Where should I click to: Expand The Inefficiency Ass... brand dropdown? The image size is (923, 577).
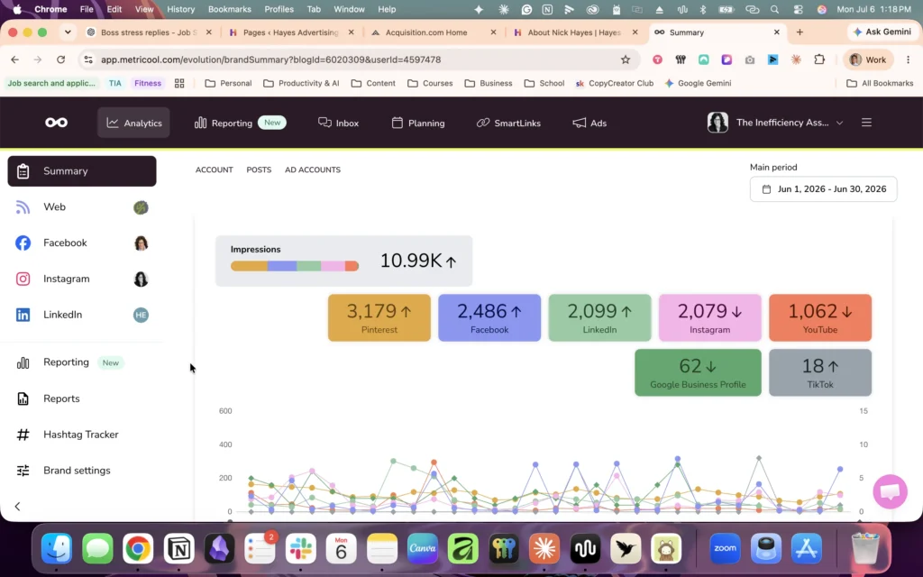(x=775, y=123)
